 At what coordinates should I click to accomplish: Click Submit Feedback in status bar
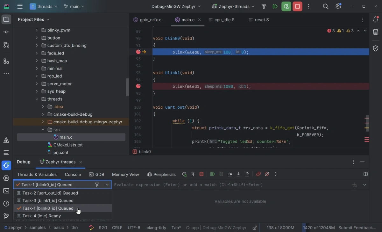(x=357, y=228)
